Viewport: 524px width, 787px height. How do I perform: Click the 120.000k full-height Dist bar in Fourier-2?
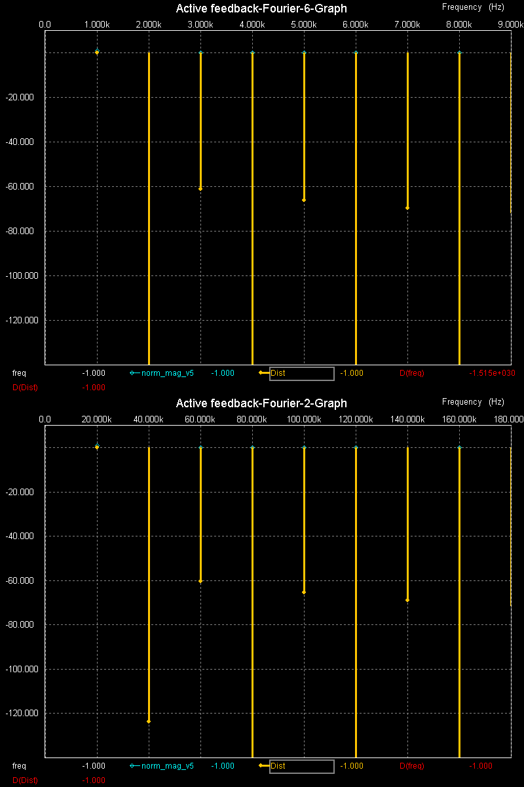coord(356,602)
